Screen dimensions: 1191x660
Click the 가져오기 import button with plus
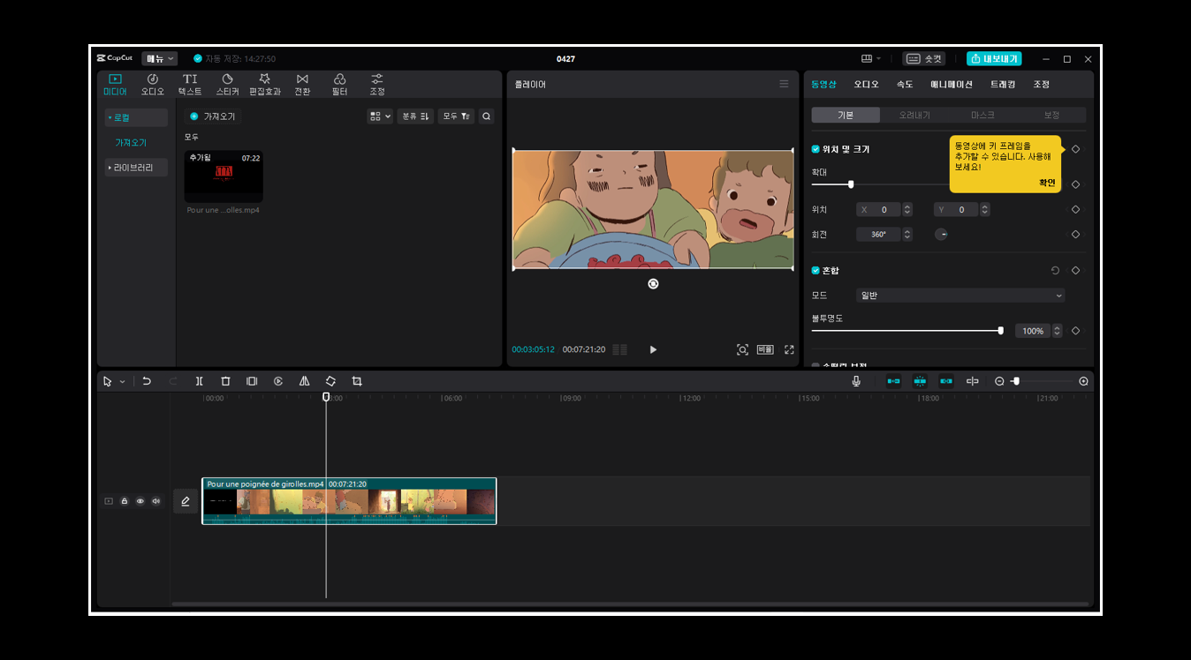click(213, 116)
